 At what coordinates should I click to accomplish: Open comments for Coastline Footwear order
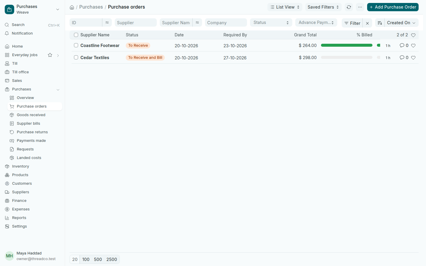coord(404,46)
